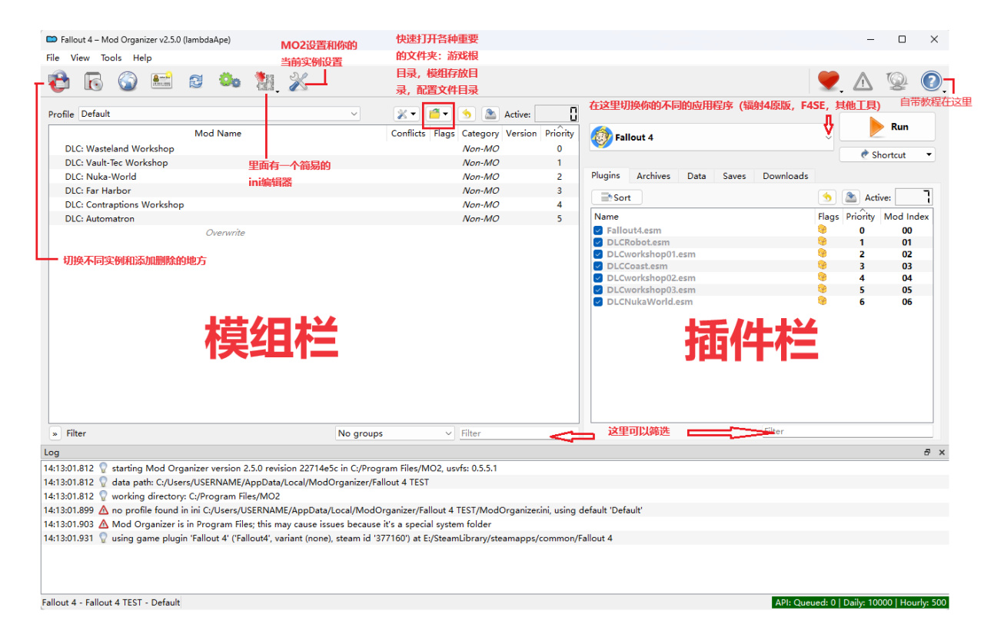Image resolution: width=984 pixels, height=637 pixels.
Task: Float the Log panel with its undock icon
Action: coord(928,453)
